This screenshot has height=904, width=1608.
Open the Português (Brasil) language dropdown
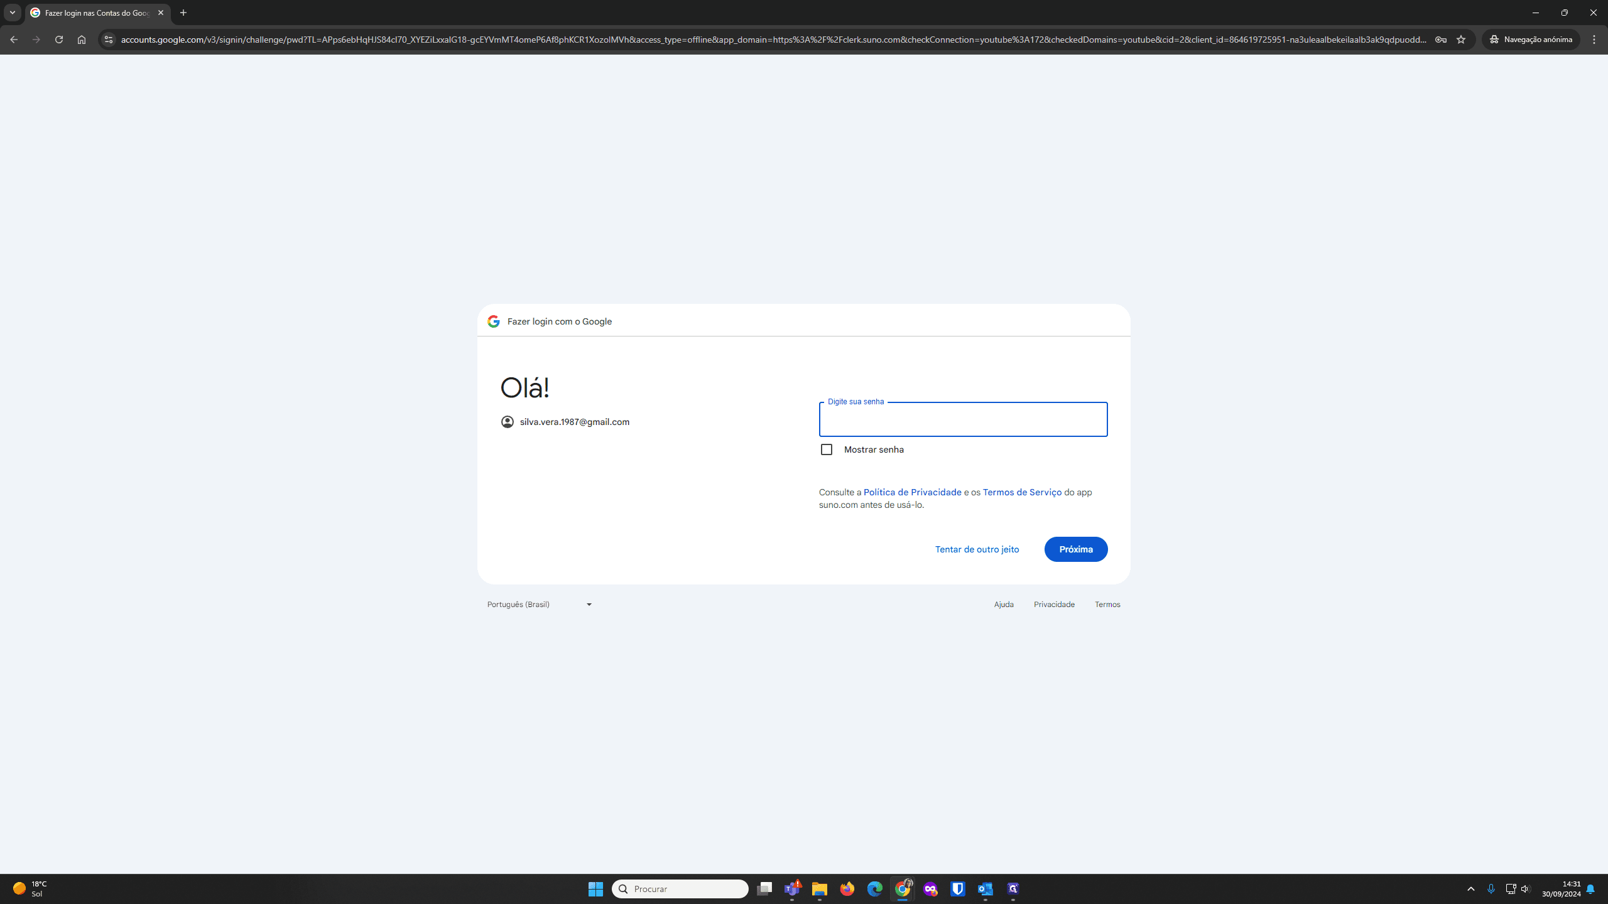click(540, 605)
